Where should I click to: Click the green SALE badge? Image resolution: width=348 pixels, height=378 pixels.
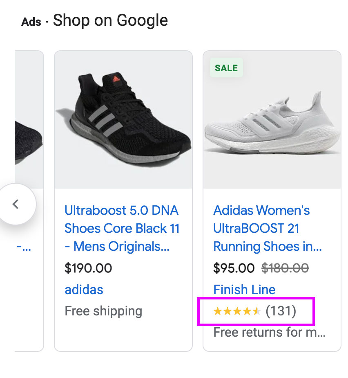pyautogui.click(x=226, y=68)
